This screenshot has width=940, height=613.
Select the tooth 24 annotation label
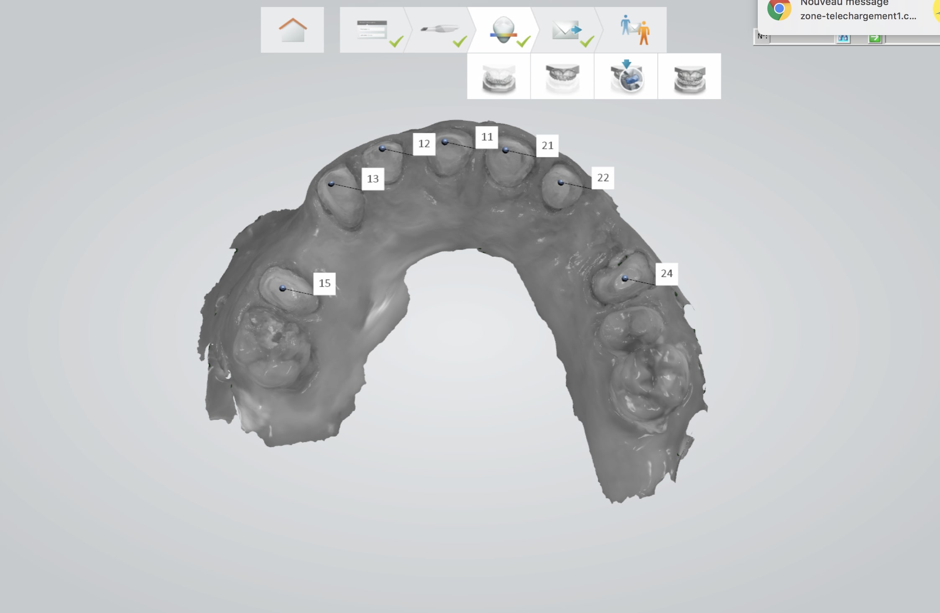(x=667, y=274)
